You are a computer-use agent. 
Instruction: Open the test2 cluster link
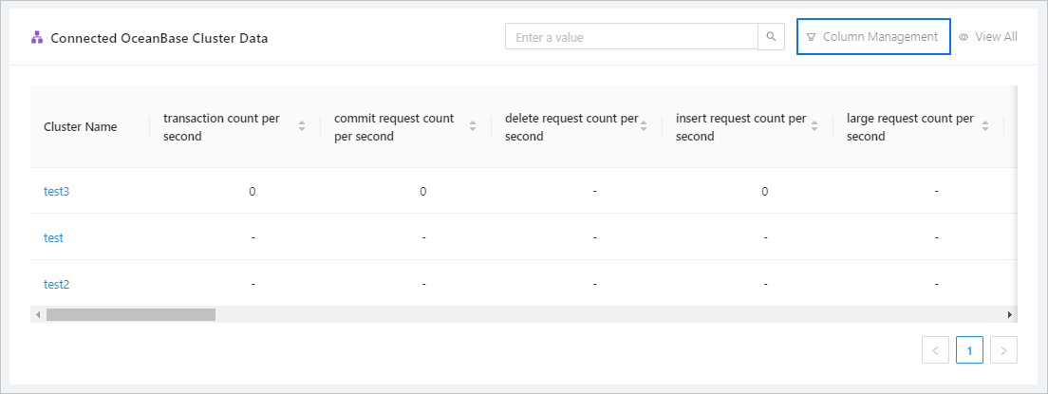pos(57,284)
